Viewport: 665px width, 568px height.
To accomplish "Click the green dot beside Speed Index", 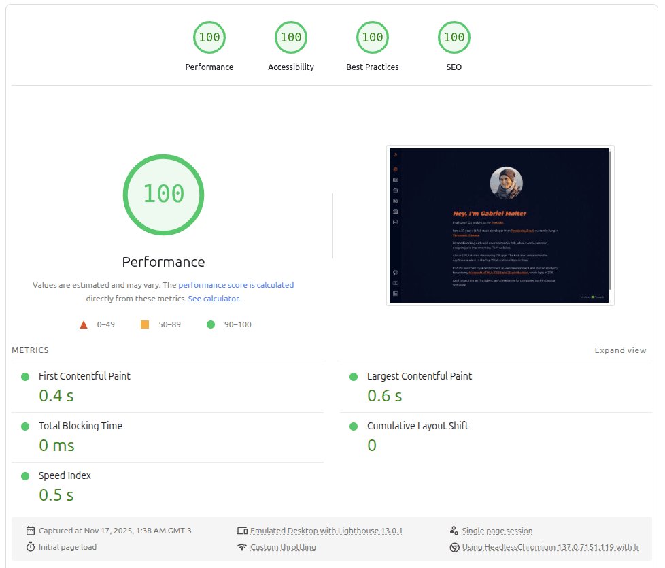I will [x=25, y=475].
